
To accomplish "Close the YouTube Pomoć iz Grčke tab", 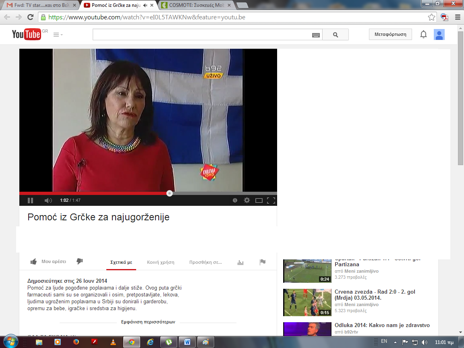I will click(152, 5).
